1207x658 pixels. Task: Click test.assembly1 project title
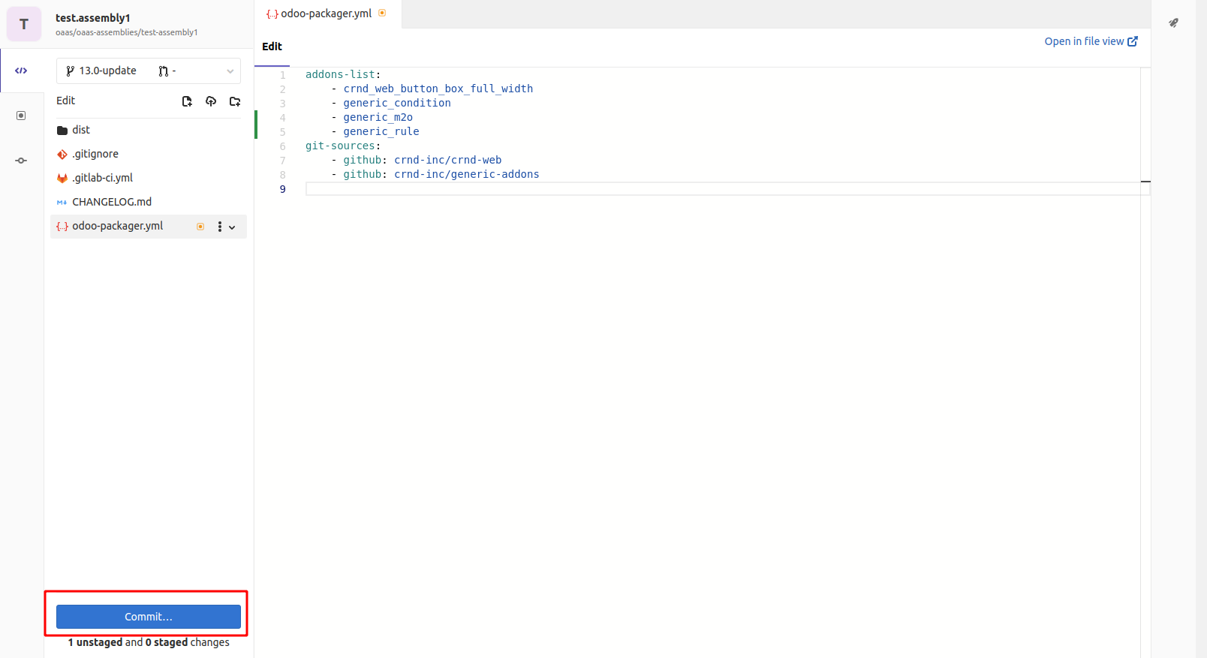click(93, 18)
